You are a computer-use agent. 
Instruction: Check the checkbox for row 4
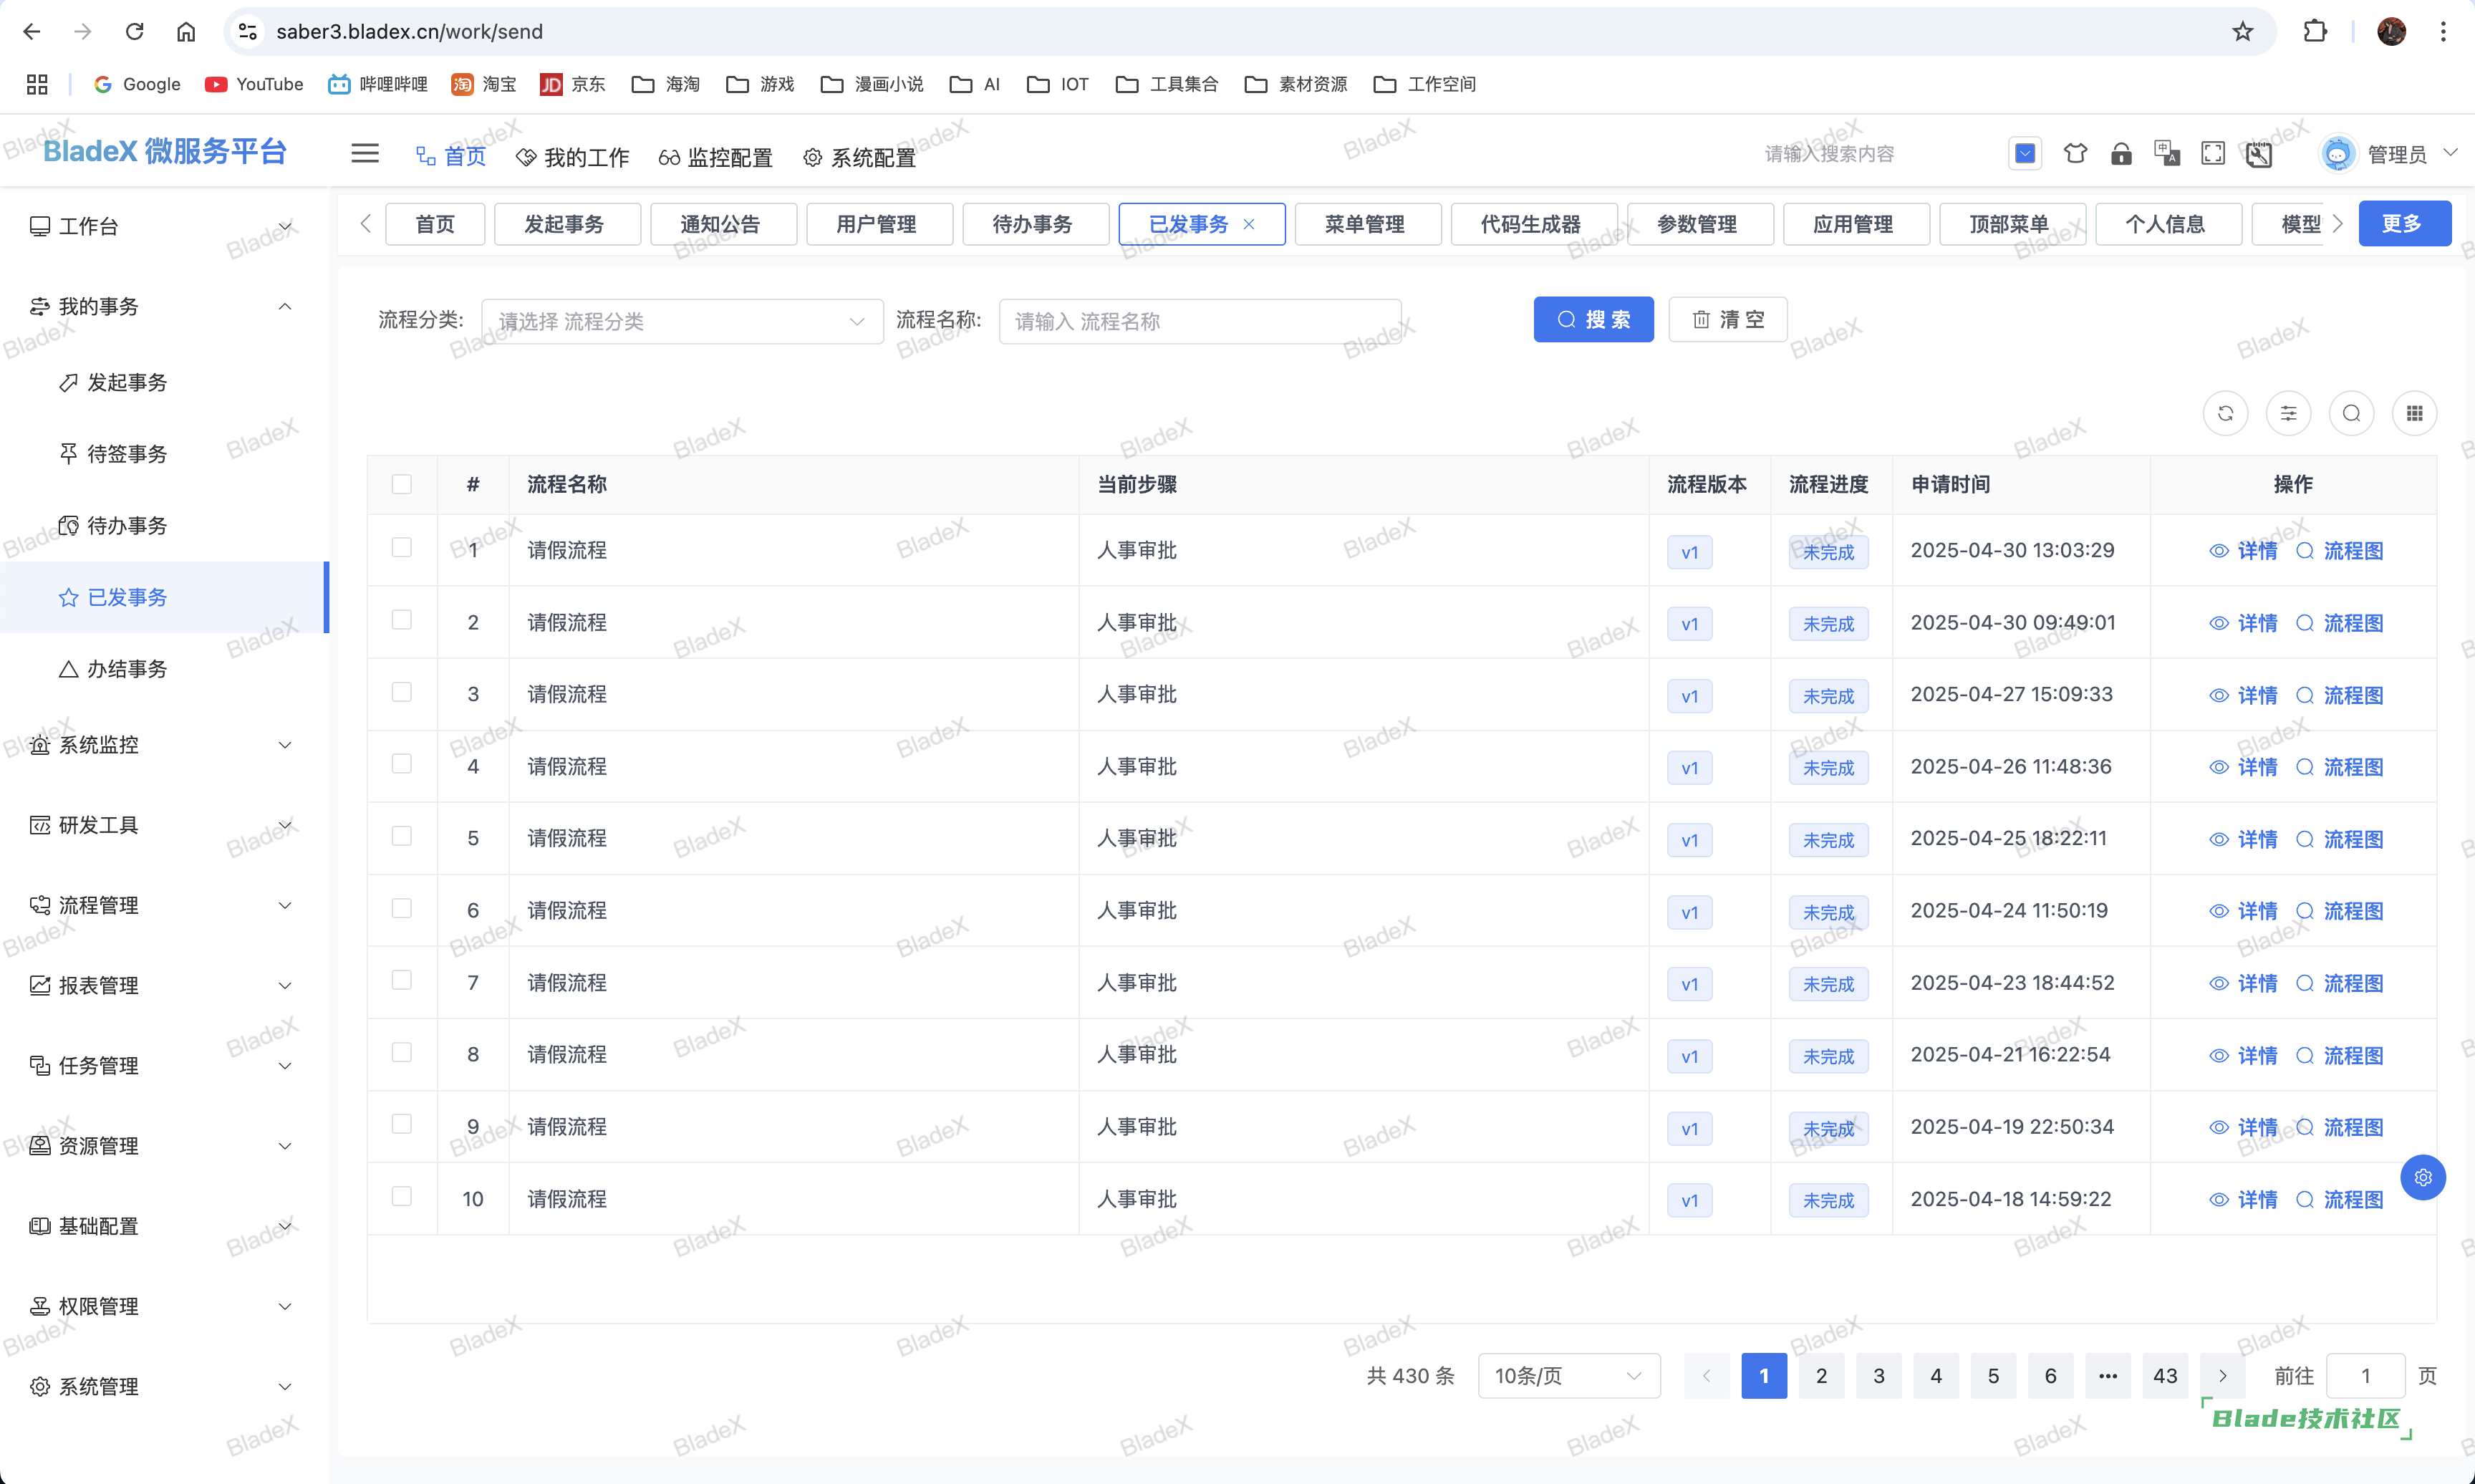click(x=402, y=764)
